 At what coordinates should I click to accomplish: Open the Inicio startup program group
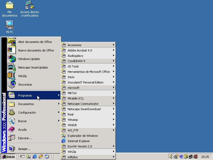pyautogui.click(x=88, y=77)
